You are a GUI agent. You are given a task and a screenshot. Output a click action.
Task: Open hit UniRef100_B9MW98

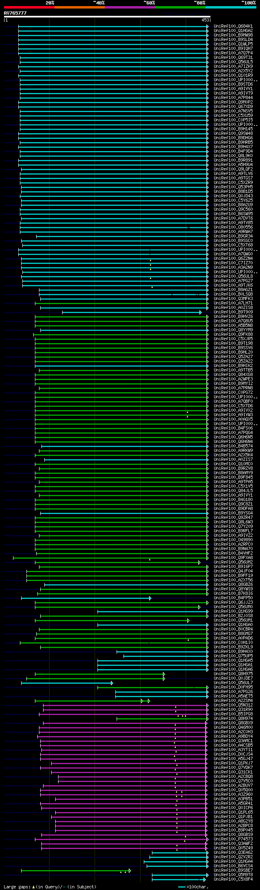(x=233, y=35)
